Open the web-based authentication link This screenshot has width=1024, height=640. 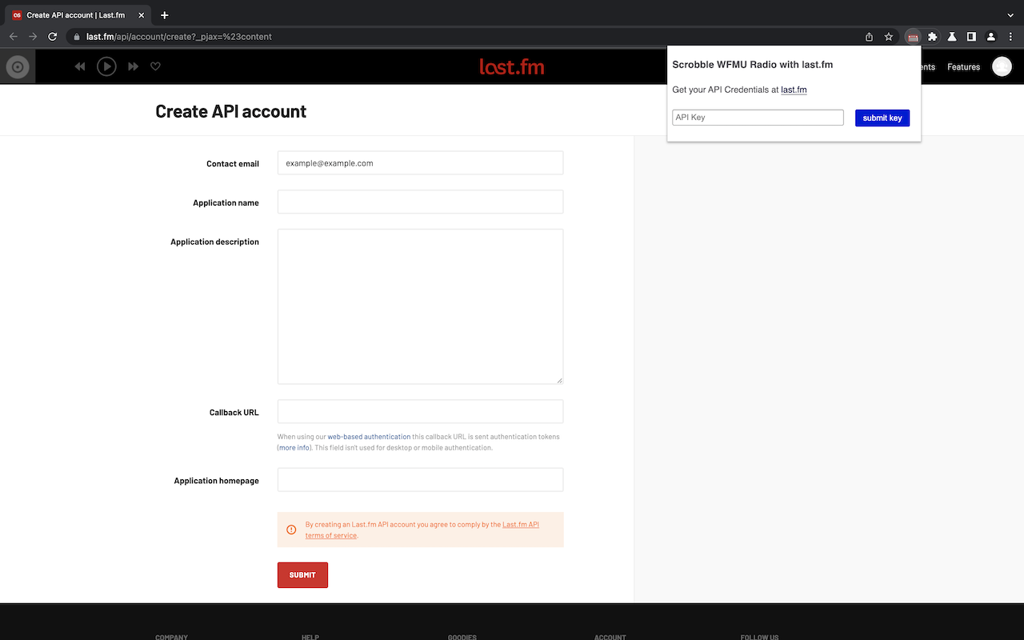tap(369, 437)
